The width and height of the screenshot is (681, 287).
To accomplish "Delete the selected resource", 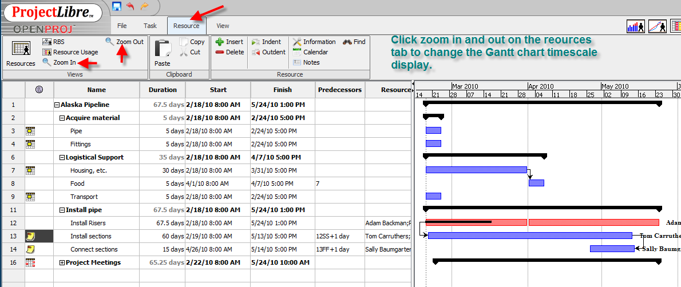I will [229, 52].
